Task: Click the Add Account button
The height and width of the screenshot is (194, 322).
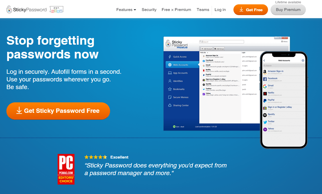Action: click(207, 49)
